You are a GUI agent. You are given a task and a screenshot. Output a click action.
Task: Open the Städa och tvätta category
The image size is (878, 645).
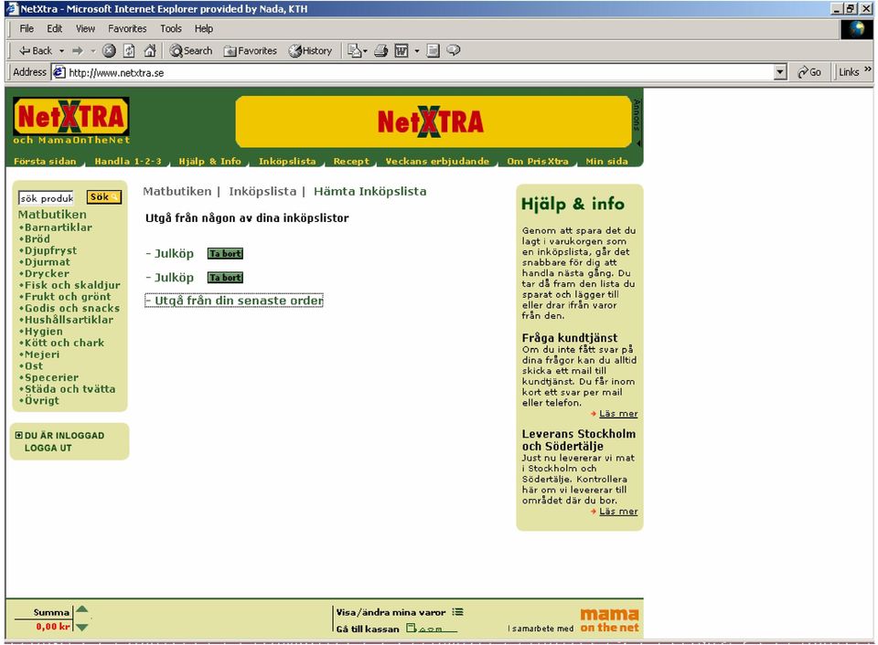70,389
